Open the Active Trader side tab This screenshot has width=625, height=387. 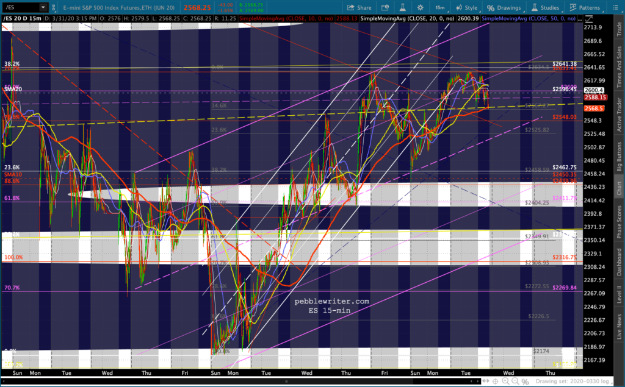(x=619, y=115)
